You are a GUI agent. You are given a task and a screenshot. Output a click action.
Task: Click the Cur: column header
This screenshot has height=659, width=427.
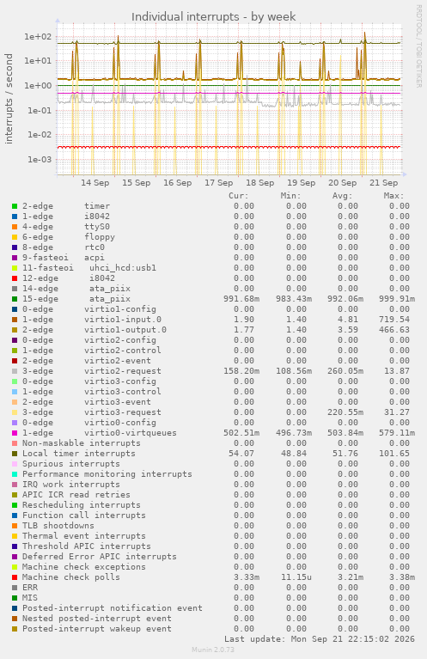pos(239,196)
